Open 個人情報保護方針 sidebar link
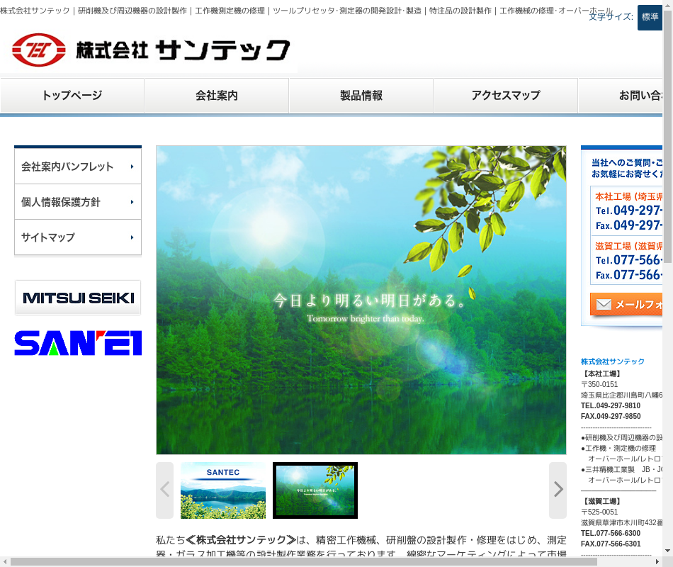 tap(78, 202)
